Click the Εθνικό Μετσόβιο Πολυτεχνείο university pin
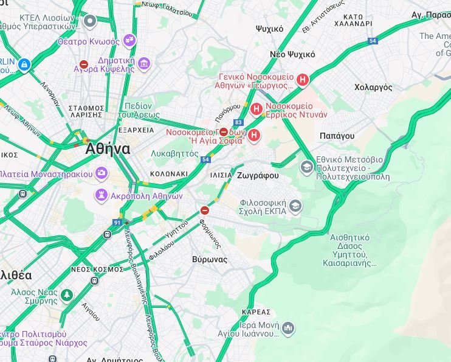Viewport: 451px width, 362px height. point(306,167)
